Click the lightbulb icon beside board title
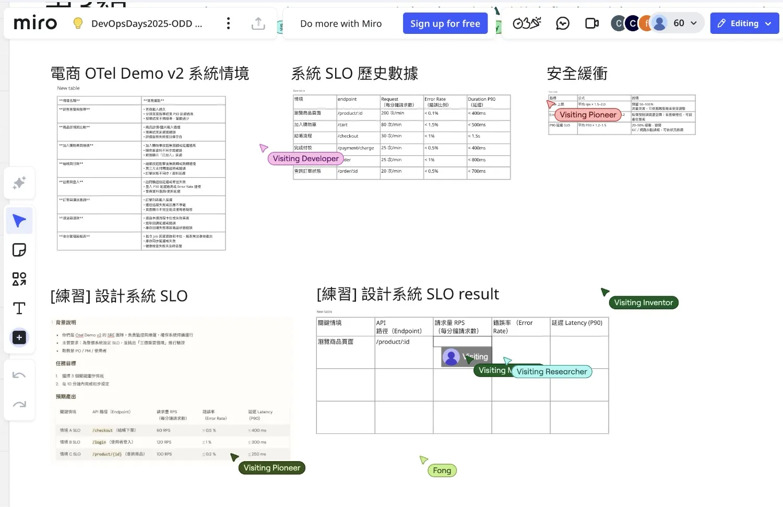 (78, 23)
